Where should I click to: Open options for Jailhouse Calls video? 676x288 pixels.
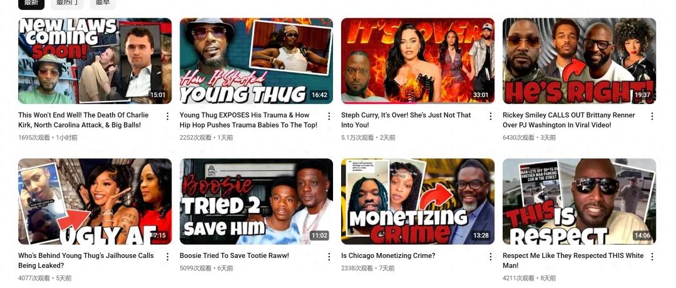tap(167, 257)
